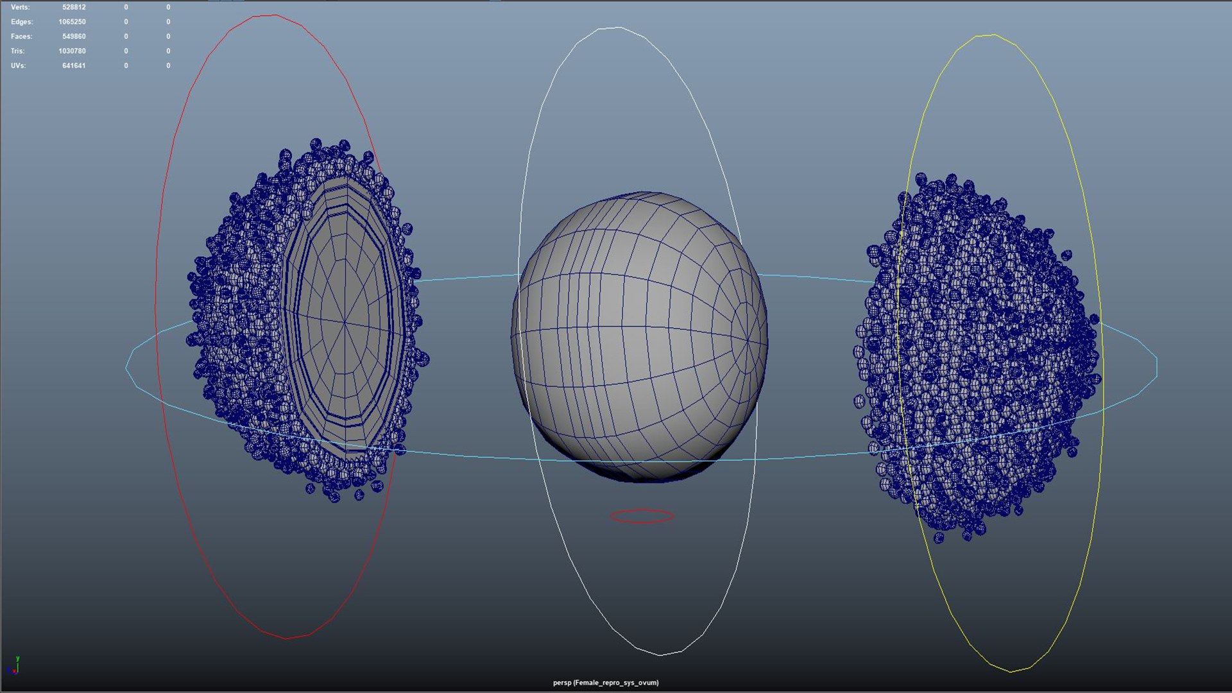This screenshot has height=693, width=1232.
Task: Click the 'Faces:' label in heads-up display
Action: (x=21, y=37)
